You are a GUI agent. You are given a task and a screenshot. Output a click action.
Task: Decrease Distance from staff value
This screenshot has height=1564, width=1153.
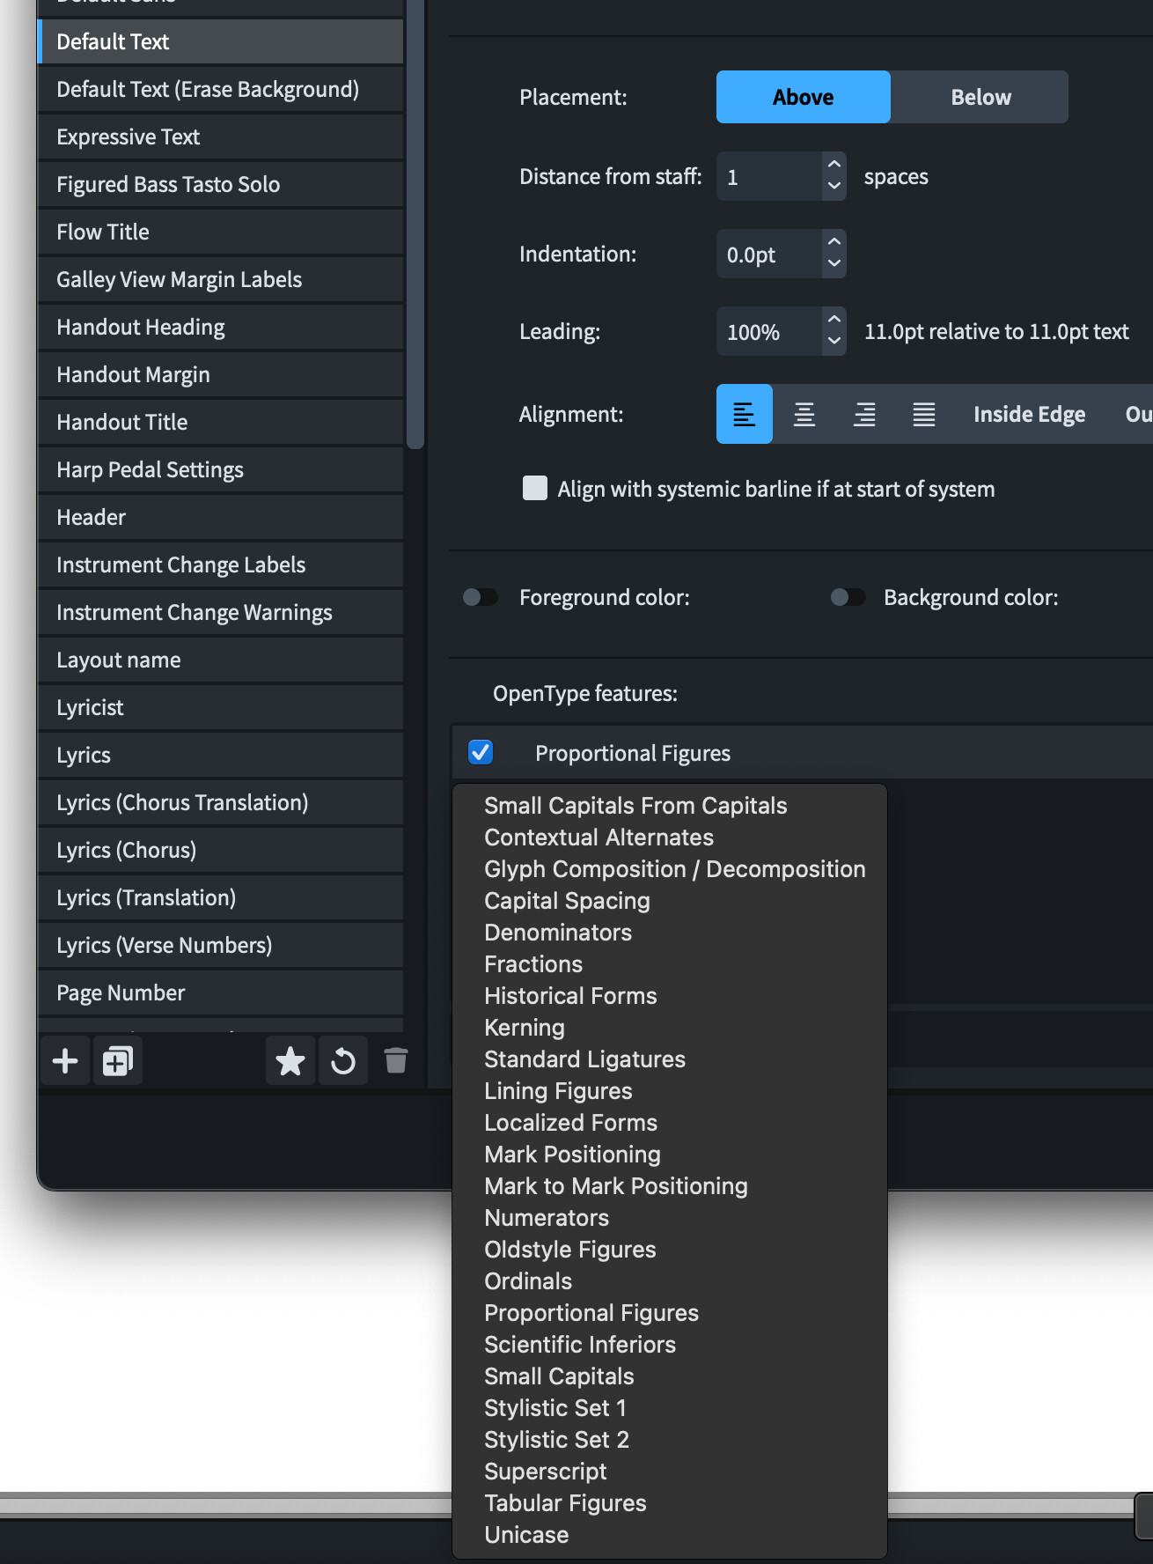pos(834,188)
